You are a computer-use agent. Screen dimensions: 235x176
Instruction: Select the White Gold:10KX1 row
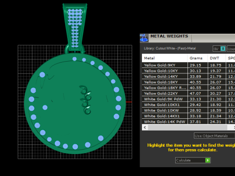tap(188, 105)
